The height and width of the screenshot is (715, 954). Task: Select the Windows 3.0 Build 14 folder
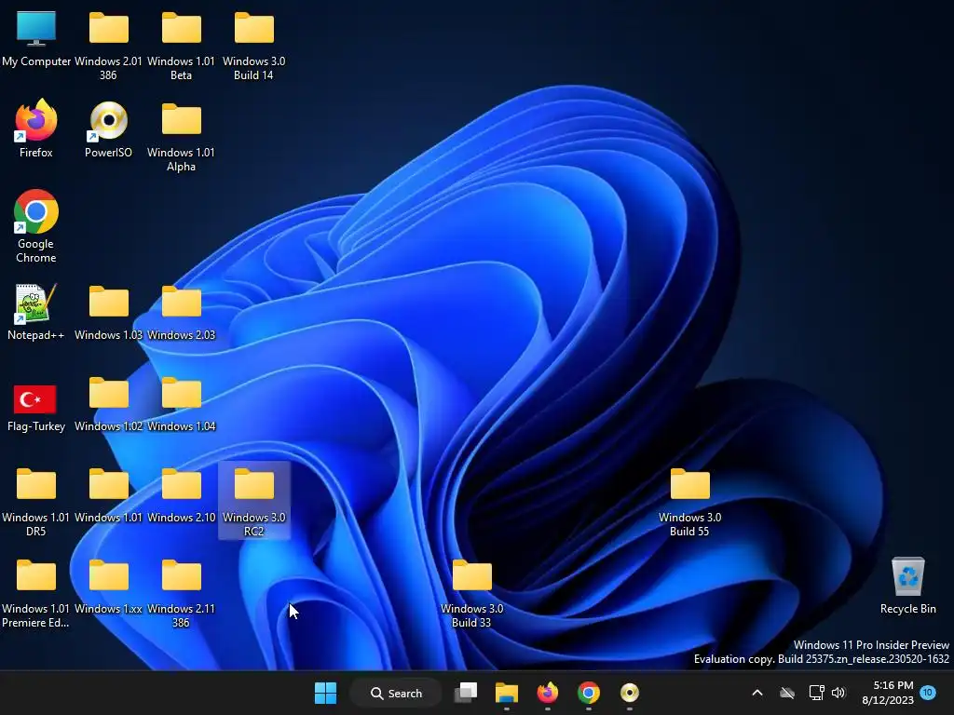(253, 47)
